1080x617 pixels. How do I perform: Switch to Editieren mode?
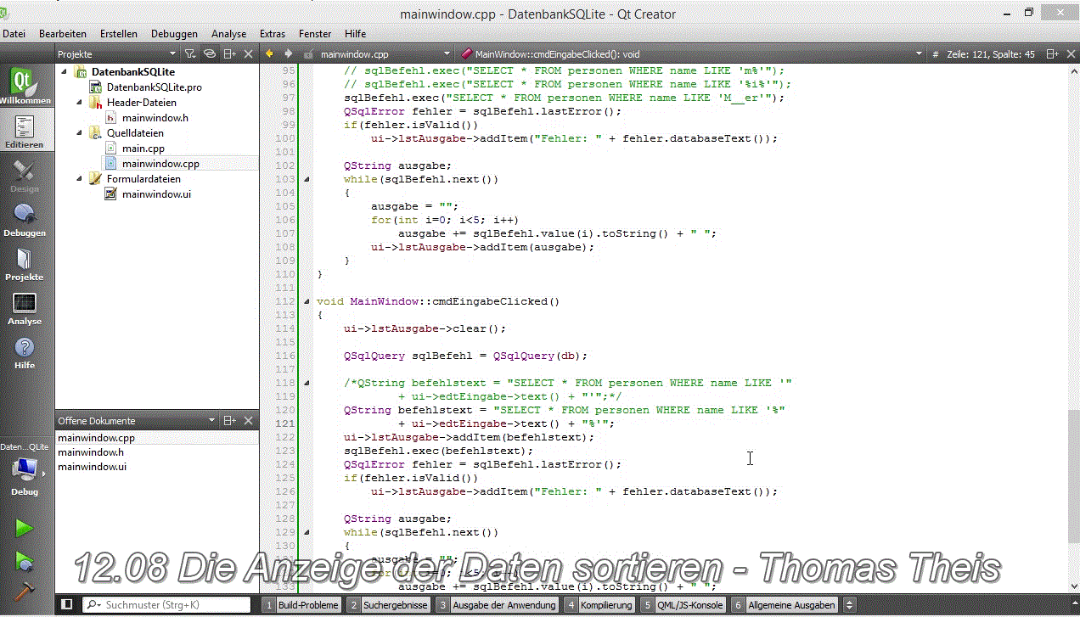point(25,131)
